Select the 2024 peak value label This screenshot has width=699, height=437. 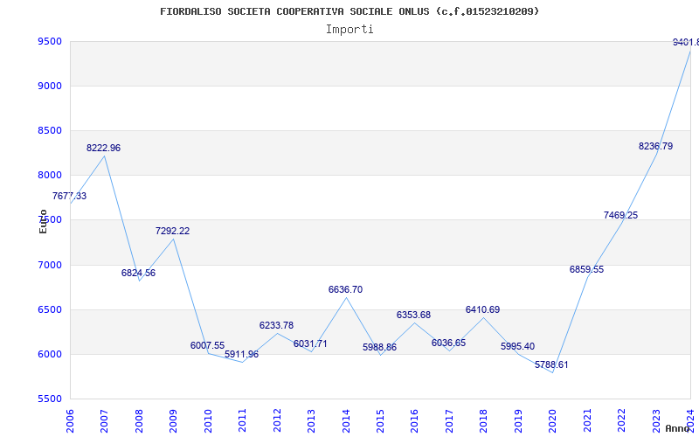coord(685,42)
